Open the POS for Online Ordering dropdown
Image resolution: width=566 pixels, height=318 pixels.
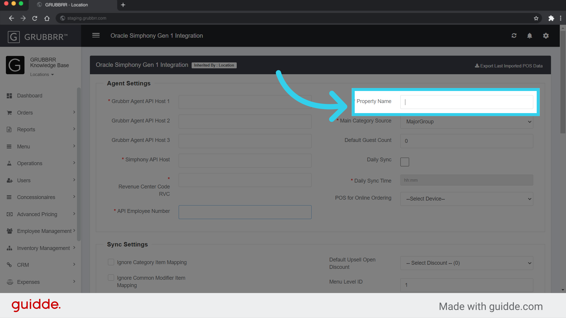(x=467, y=199)
